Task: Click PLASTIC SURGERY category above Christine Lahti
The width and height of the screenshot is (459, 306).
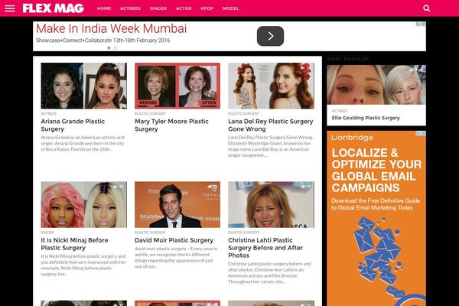Action: point(243,233)
